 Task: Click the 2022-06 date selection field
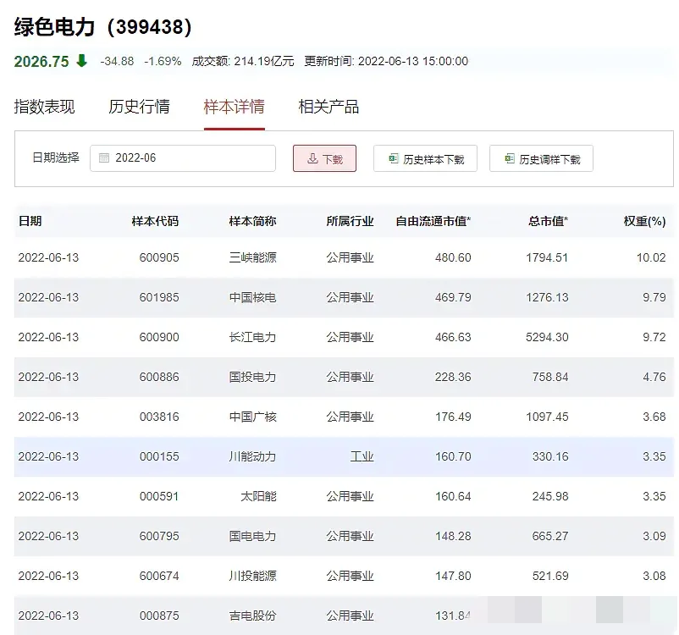tap(183, 158)
